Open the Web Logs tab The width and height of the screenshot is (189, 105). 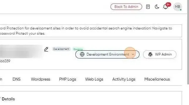click(x=94, y=79)
